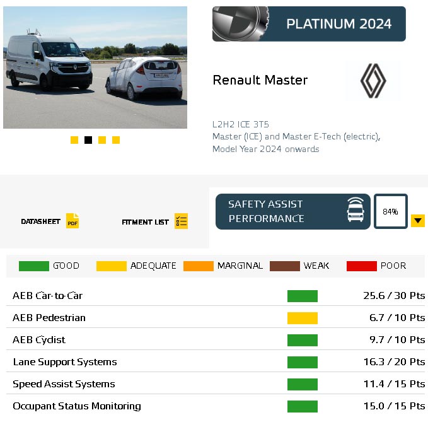Click the DATASHEET label
The image size is (428, 439).
tap(40, 221)
